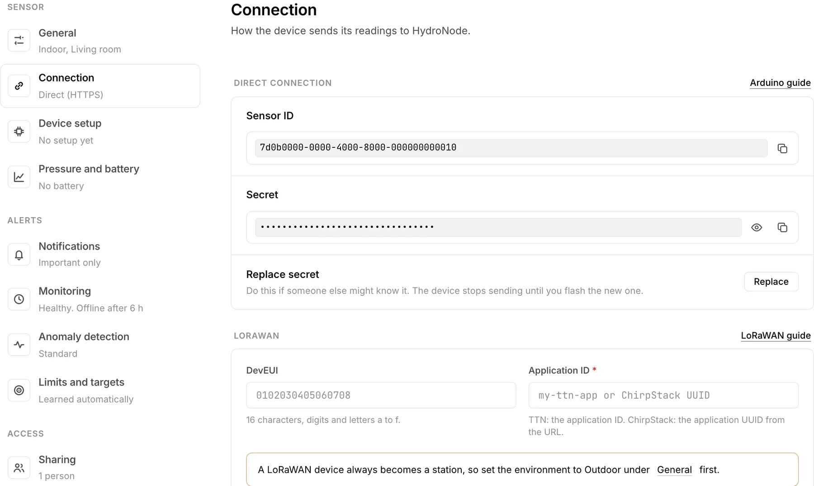
Task: Select the Connection section label
Action: click(66, 78)
